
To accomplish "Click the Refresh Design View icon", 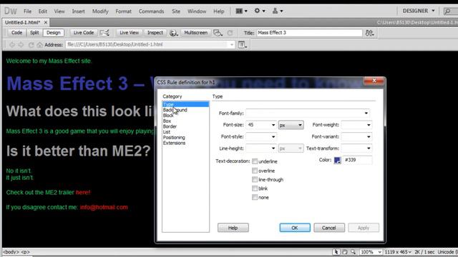I will pos(230,33).
